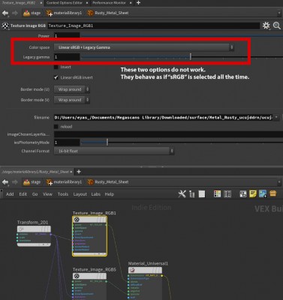Click the orange network box icon
Viewport: 283px width, 300px height.
pos(273,193)
